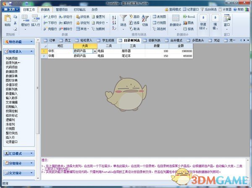Screen dimensions: 252x188
Task: Click 锁定表 lock table
Action: 83,17
